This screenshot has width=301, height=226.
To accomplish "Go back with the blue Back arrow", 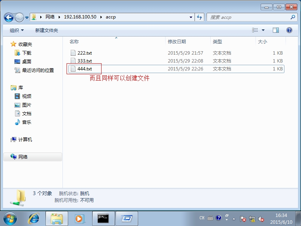I will tap(9, 17).
